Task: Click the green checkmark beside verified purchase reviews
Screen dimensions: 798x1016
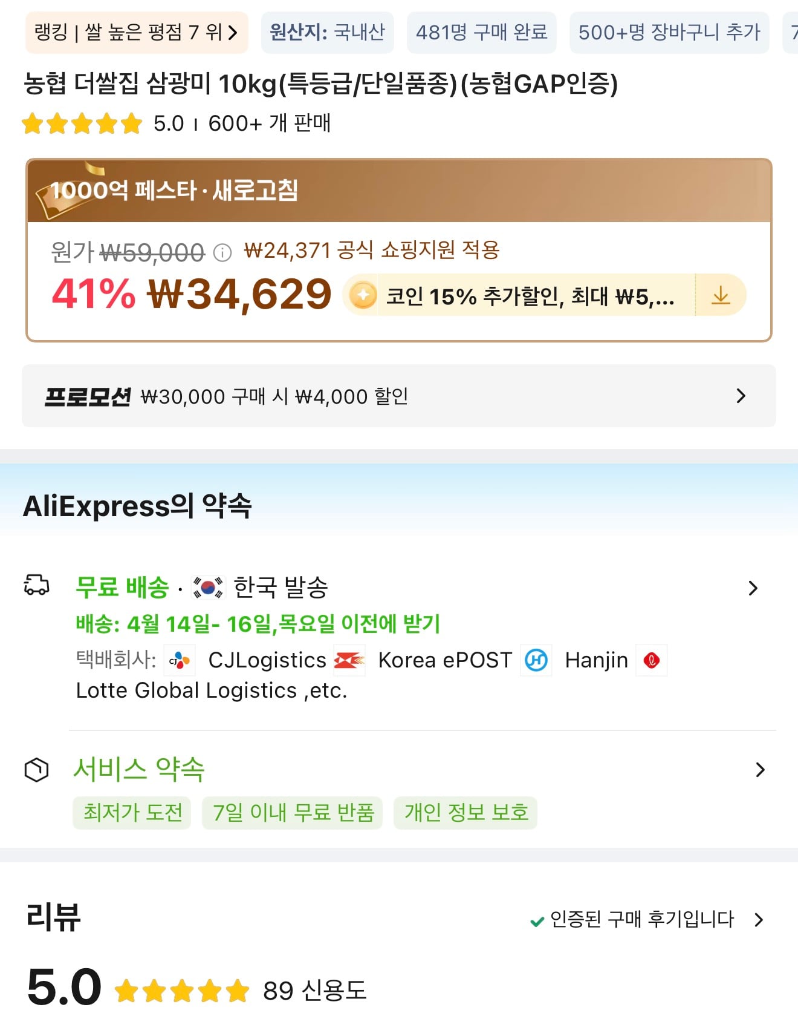Action: pos(535,919)
